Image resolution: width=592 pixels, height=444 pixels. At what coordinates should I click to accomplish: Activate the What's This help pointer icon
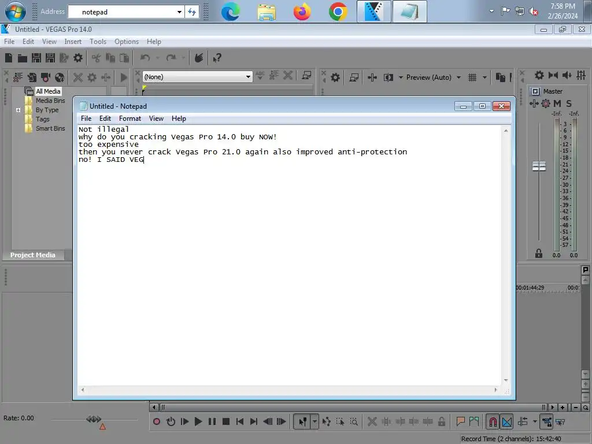[x=217, y=58]
